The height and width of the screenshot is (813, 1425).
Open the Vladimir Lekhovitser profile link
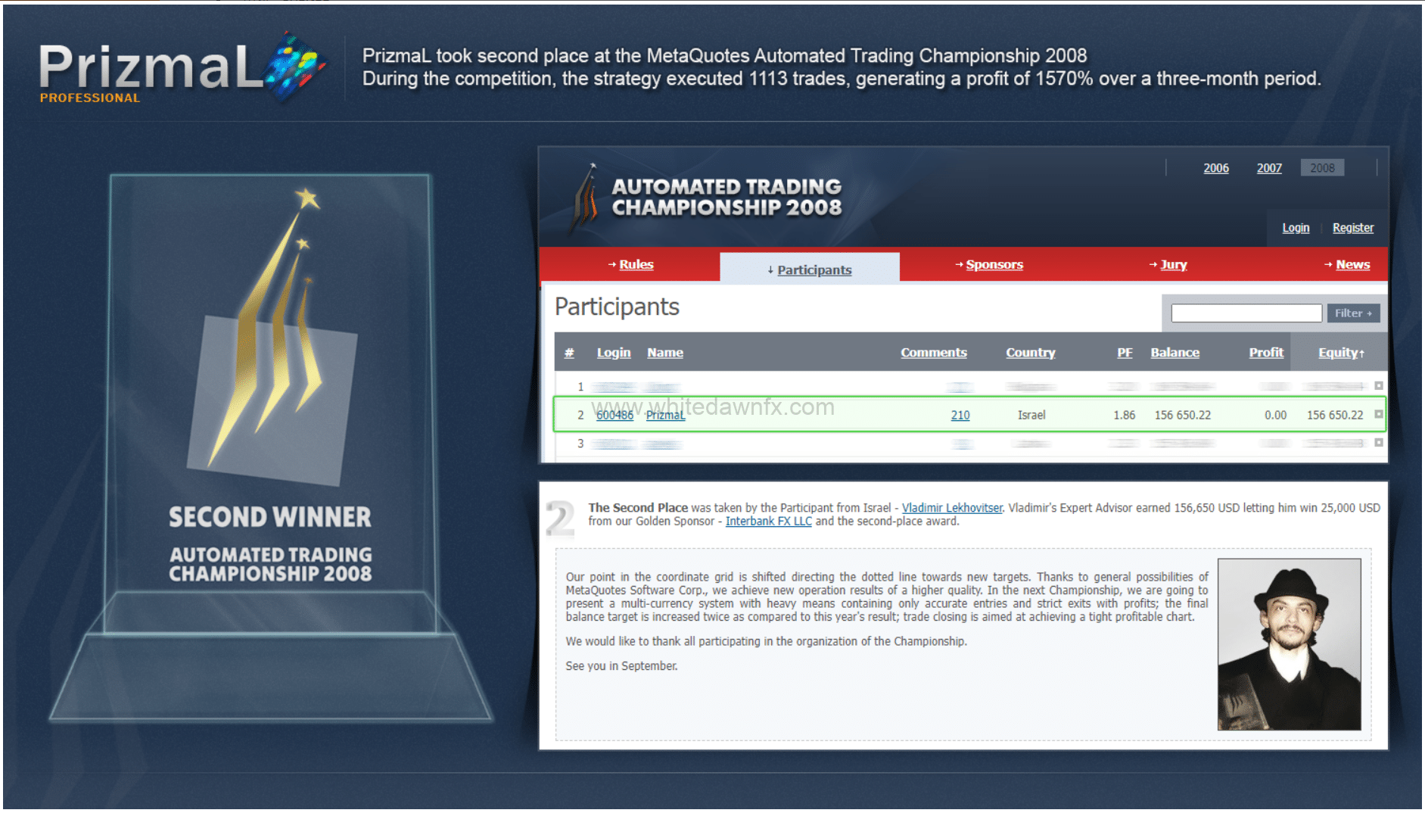(951, 508)
